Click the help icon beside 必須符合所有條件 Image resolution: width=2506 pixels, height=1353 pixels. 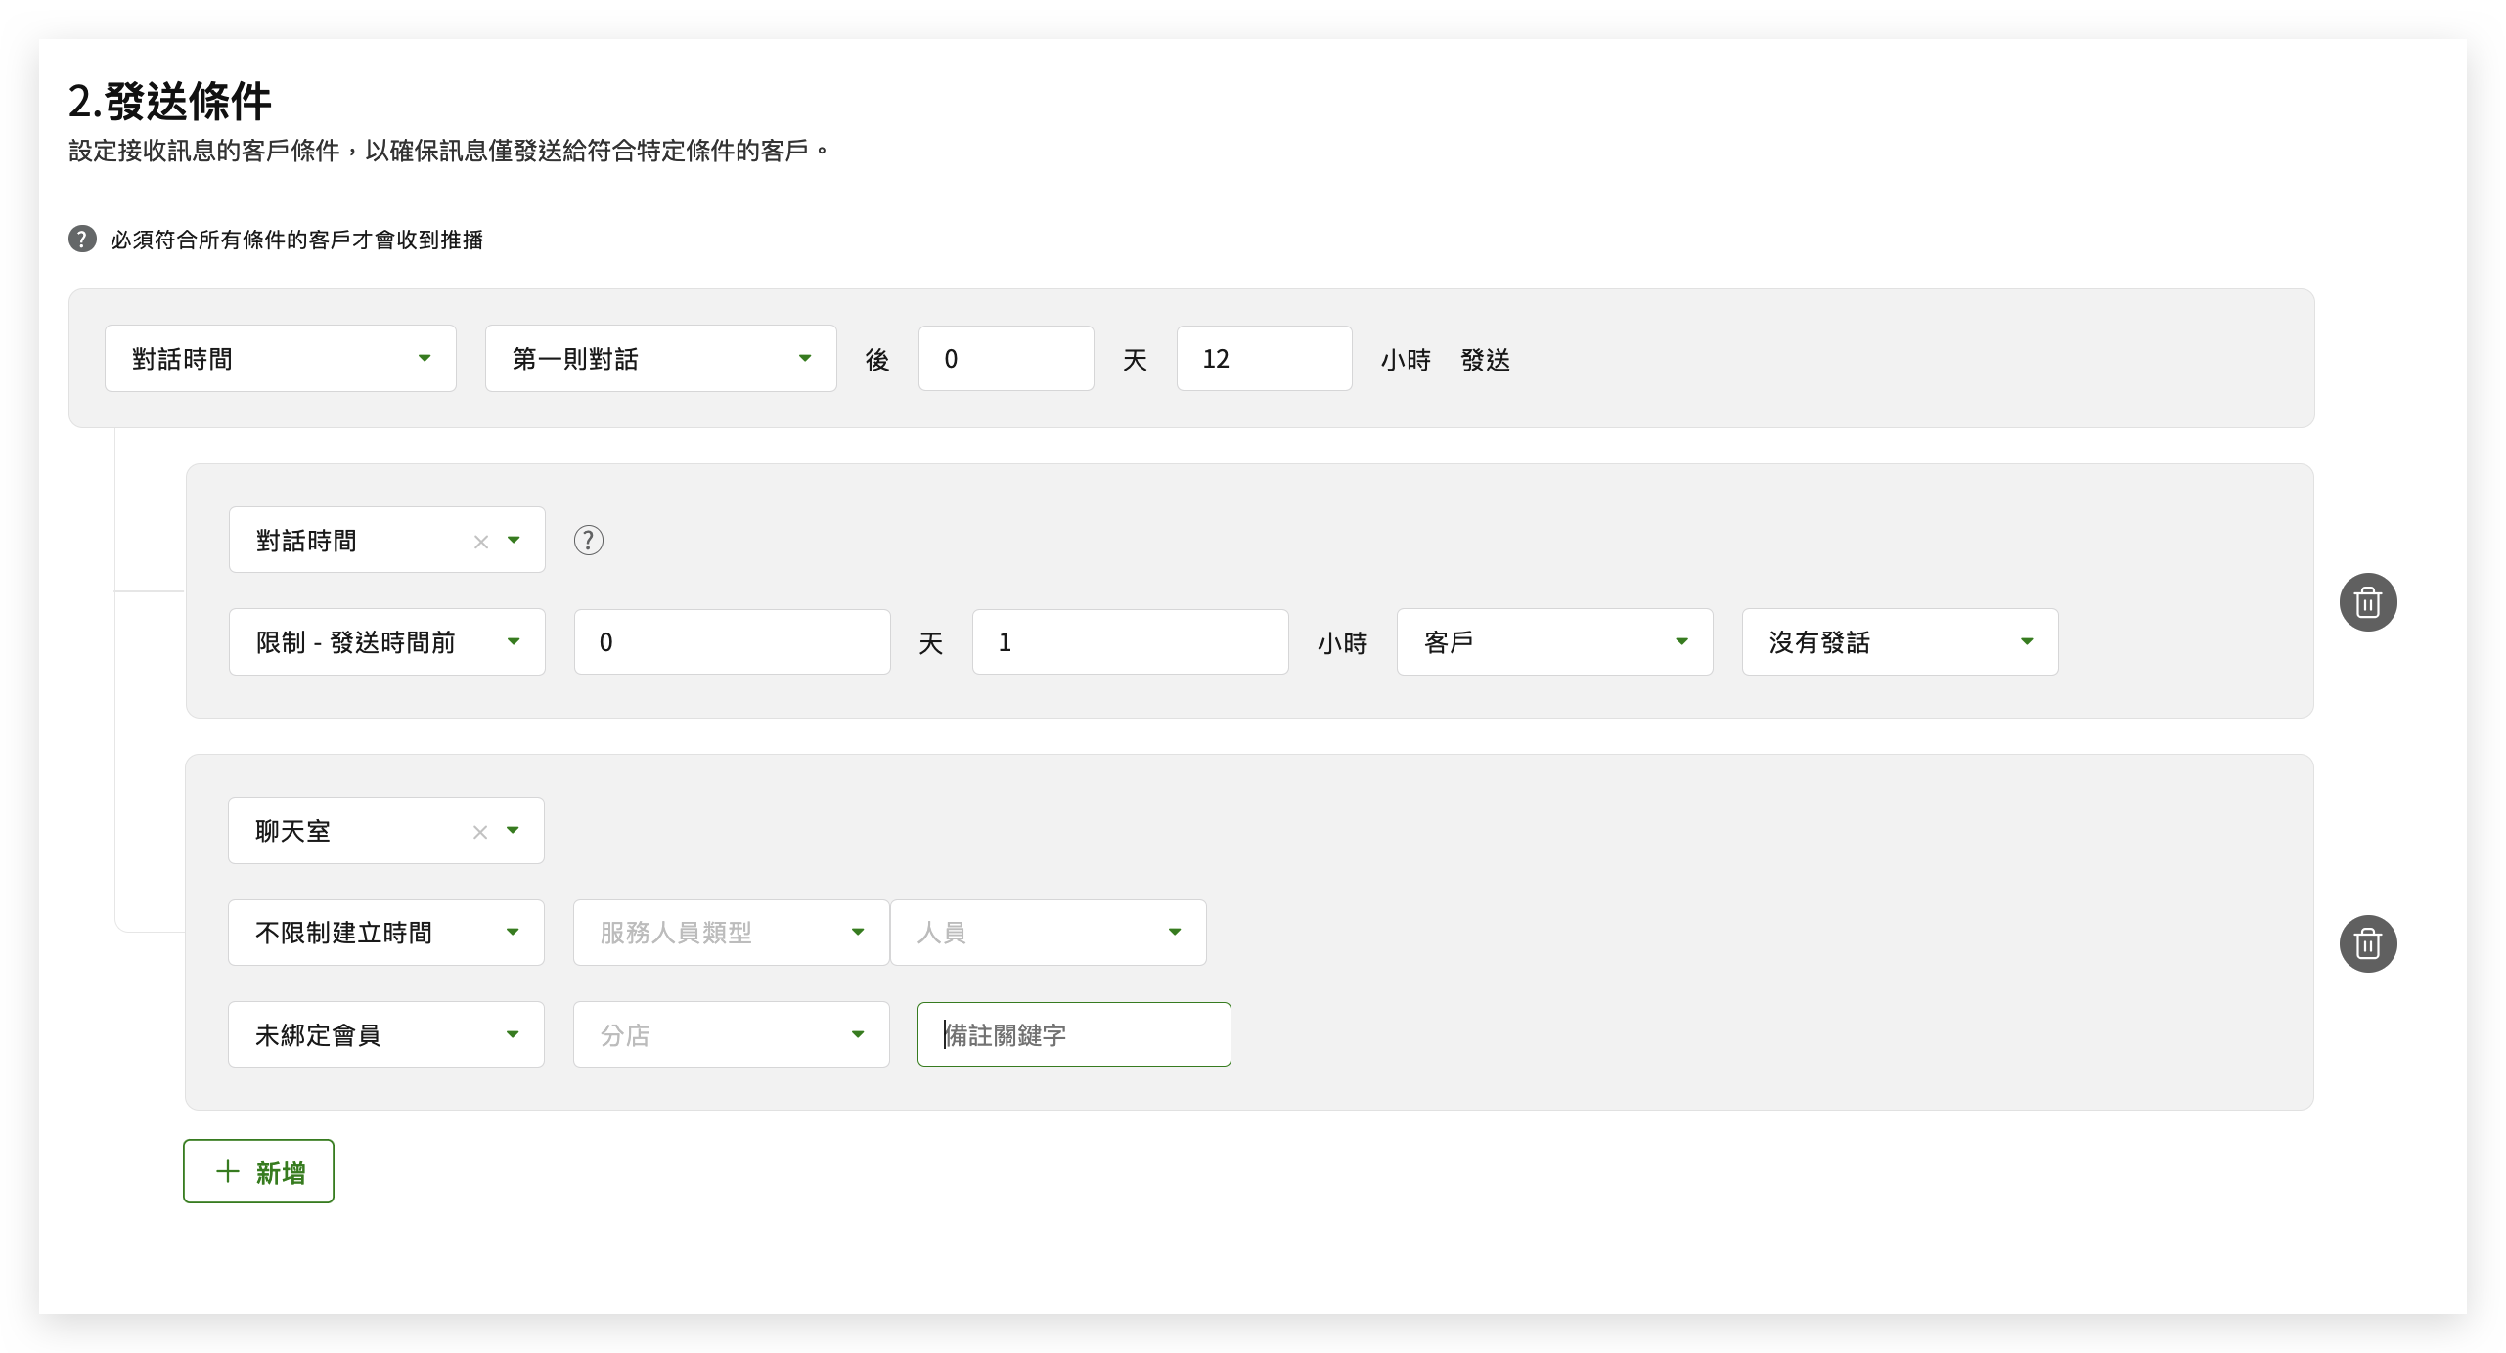82,240
